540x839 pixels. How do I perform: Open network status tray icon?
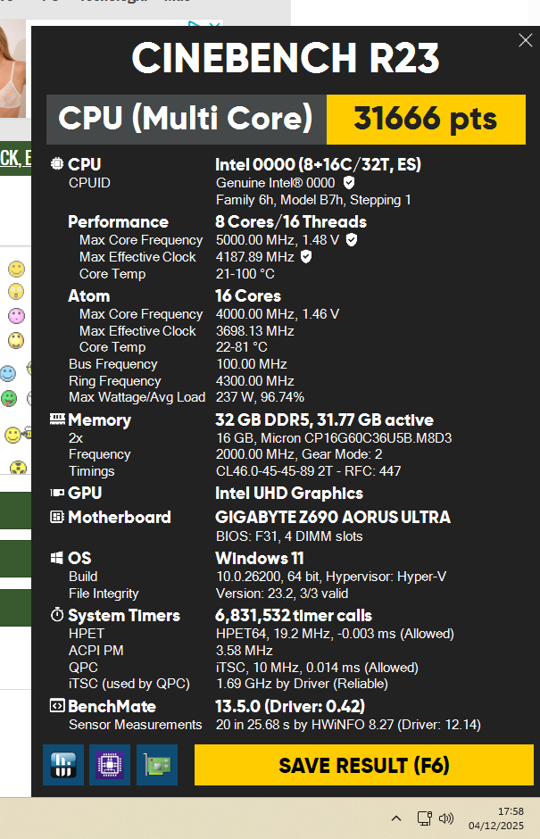pyautogui.click(x=424, y=818)
